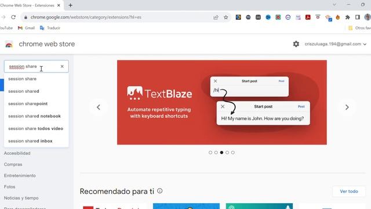Open the blue globe extension icon
Viewport: 371px width, 209px height.
[x=238, y=17]
